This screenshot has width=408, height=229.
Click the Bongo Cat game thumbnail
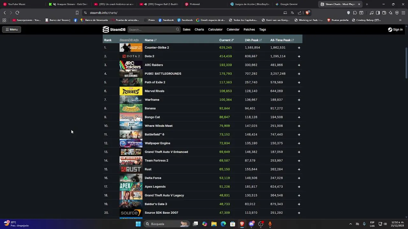click(x=131, y=117)
